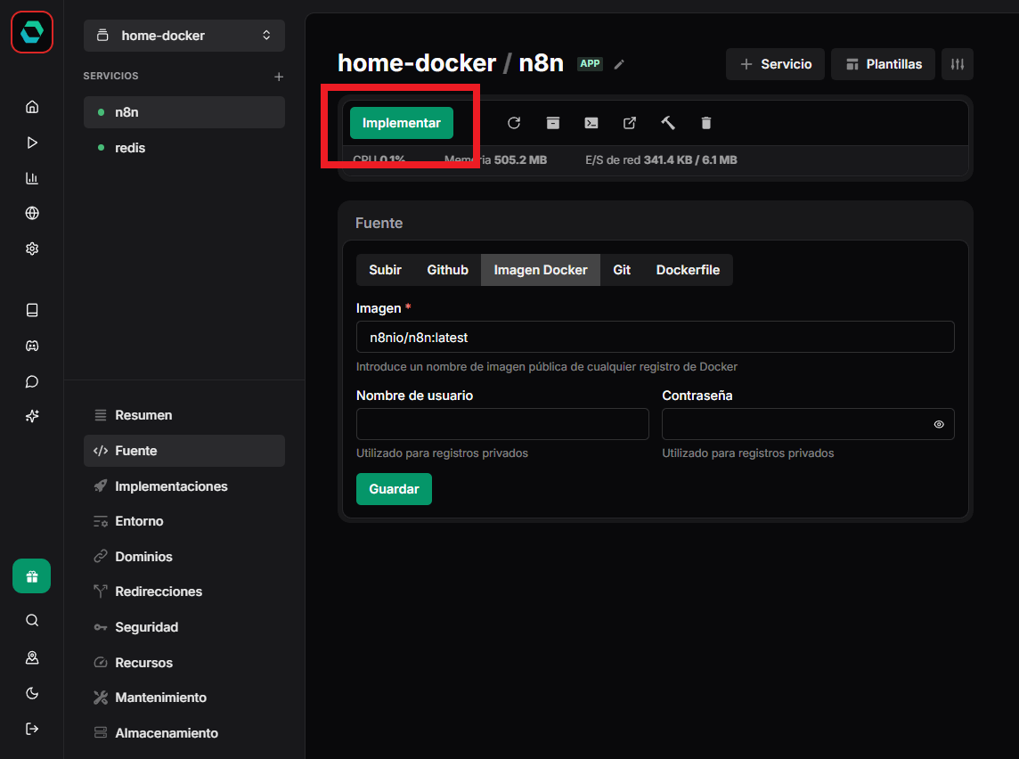This screenshot has width=1019, height=759.
Task: Open the user account icon
Action: 32,657
